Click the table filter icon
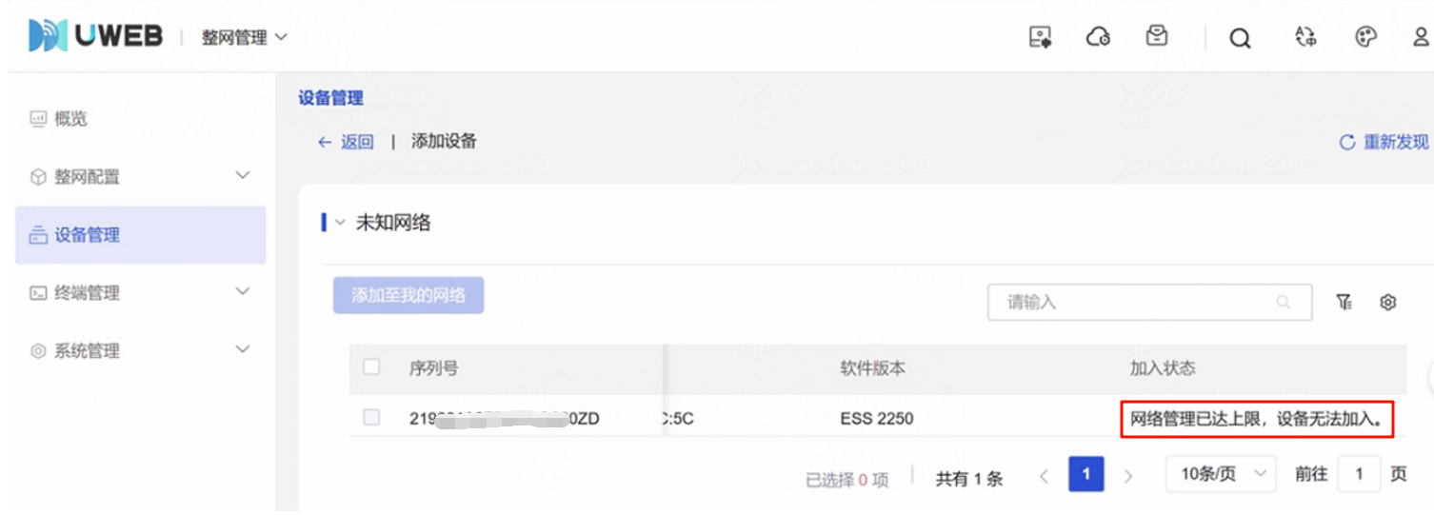1434x515 pixels. pyautogui.click(x=1344, y=303)
